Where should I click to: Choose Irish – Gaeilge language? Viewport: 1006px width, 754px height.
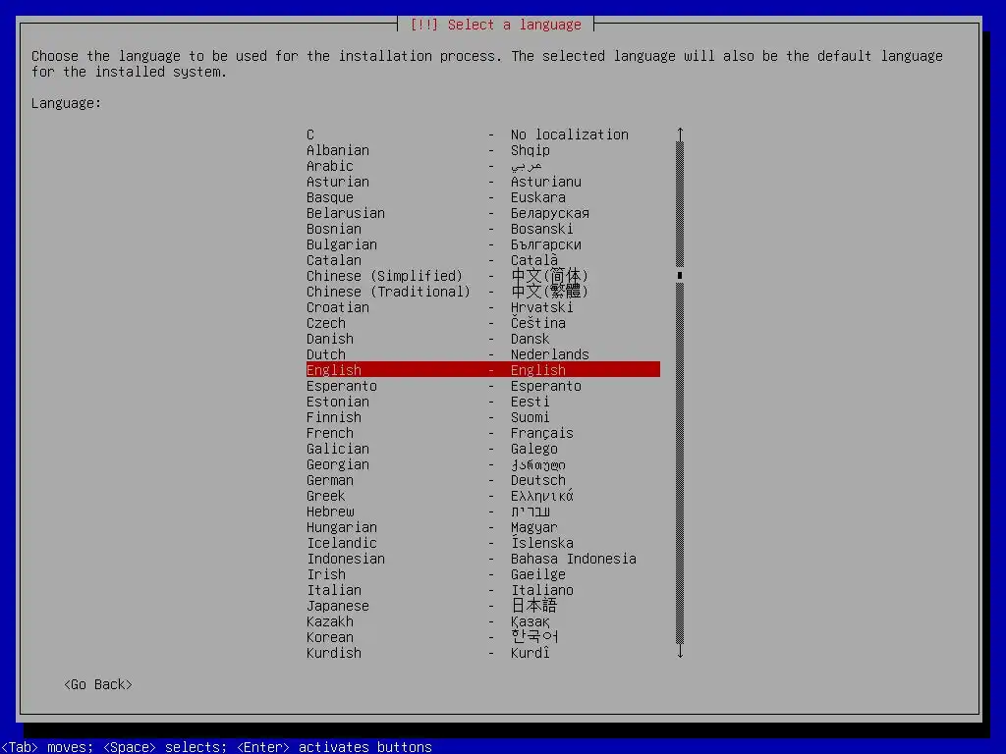tap(483, 574)
